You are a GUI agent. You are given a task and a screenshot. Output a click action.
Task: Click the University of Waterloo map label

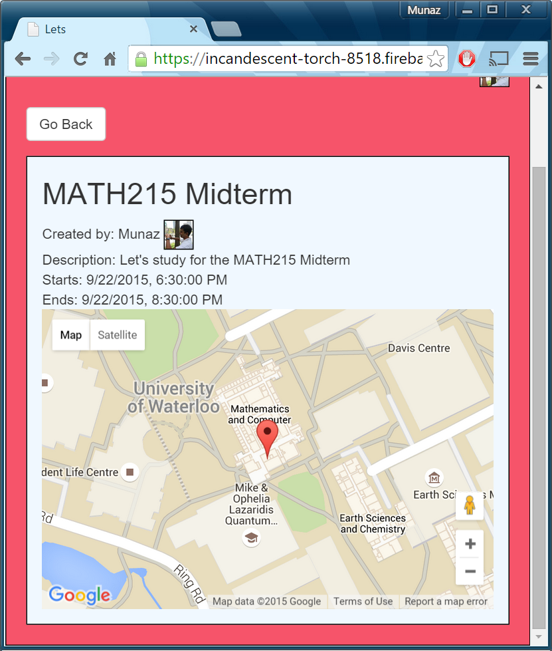(x=173, y=398)
